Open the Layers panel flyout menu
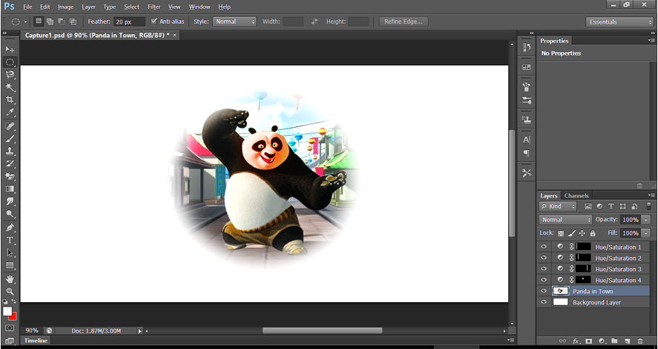Image resolution: width=658 pixels, height=349 pixels. [x=651, y=195]
